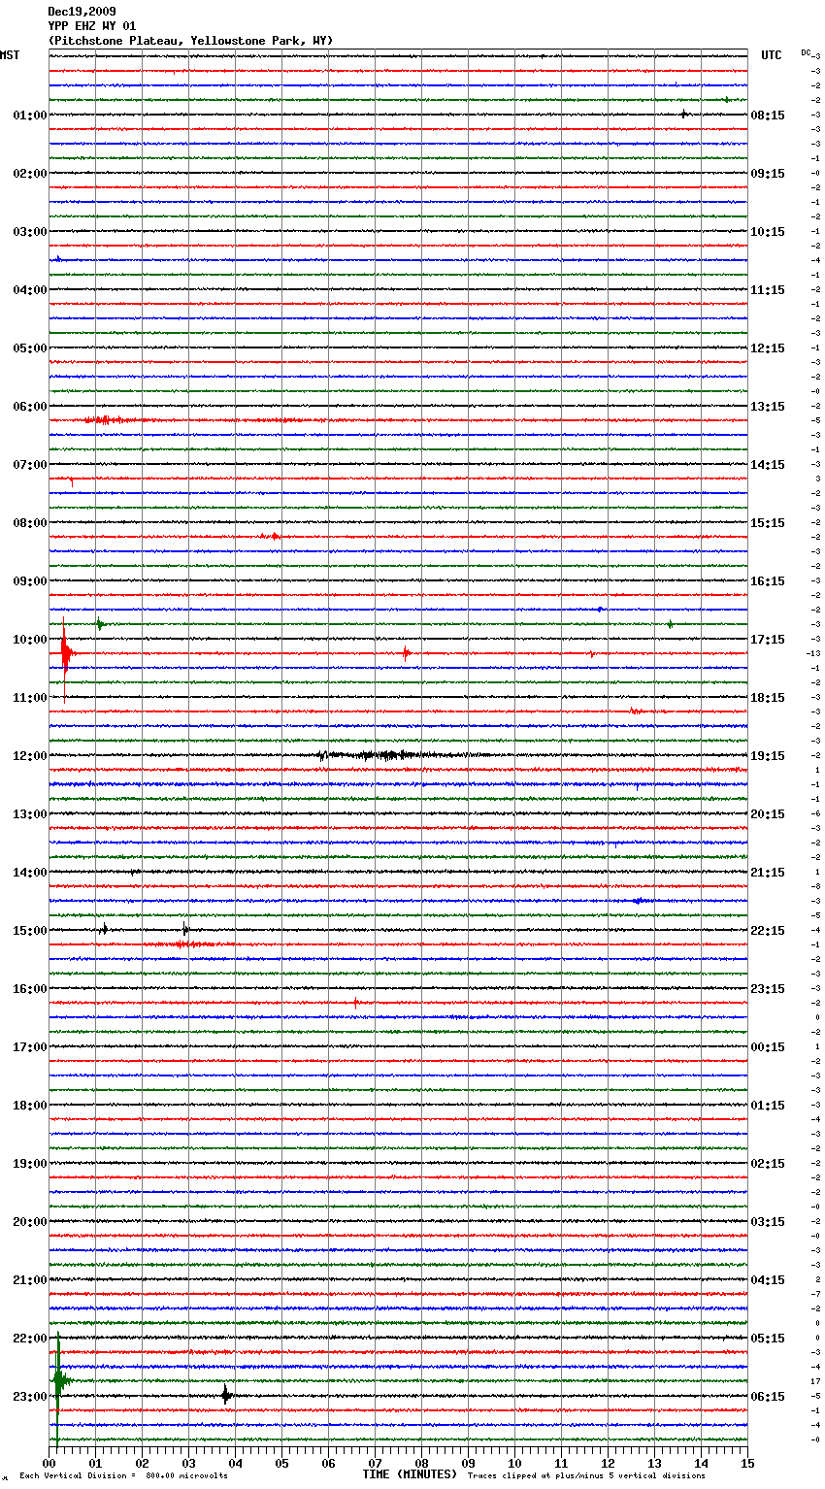Click the 23:15 UTC time label

tap(768, 989)
